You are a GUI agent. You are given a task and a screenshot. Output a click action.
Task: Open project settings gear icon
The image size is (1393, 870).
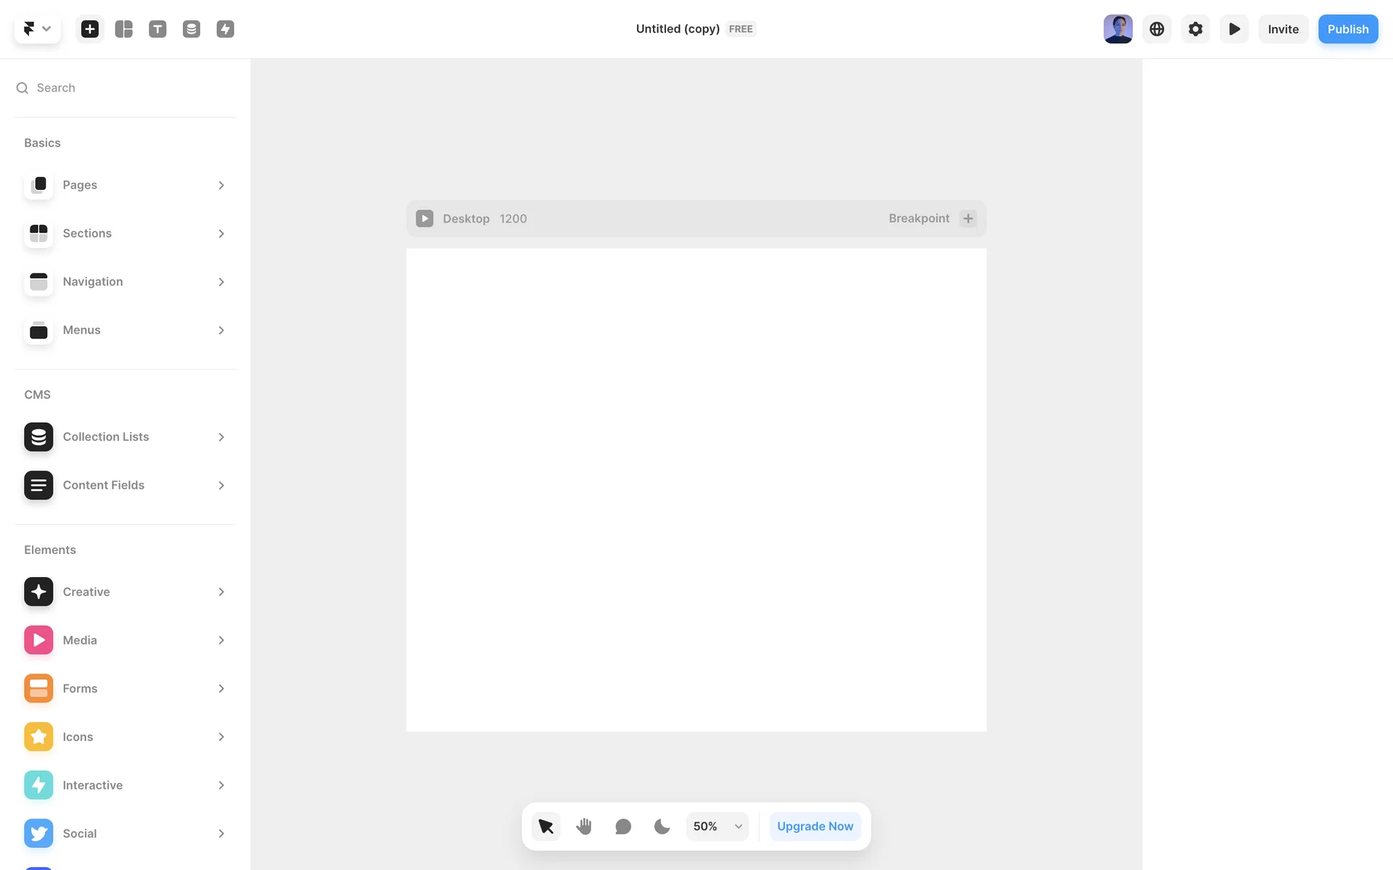tap(1195, 29)
